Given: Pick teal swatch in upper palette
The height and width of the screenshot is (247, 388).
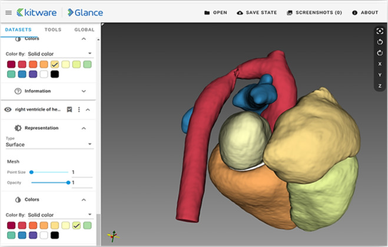Looking at the screenshot, I should tap(11, 74).
